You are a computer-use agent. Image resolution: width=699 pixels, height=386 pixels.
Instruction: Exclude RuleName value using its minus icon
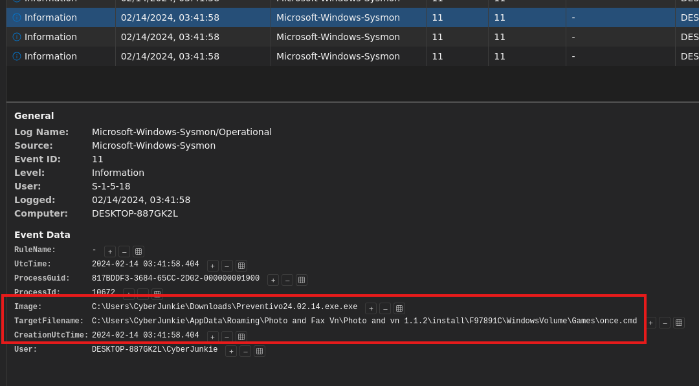click(x=124, y=252)
